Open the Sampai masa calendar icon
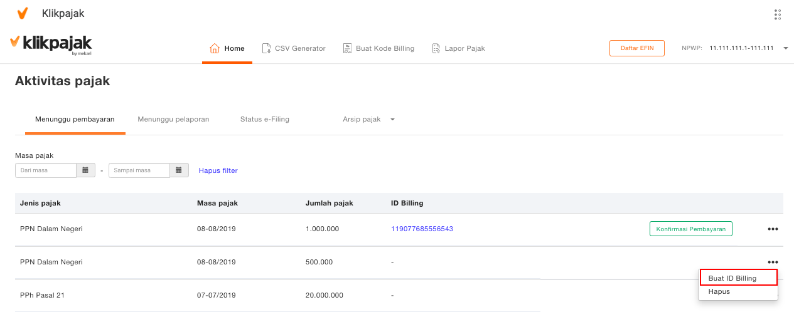Image resolution: width=794 pixels, height=312 pixels. pos(179,170)
